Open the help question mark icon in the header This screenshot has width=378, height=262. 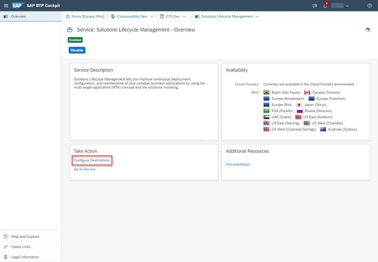tap(370, 6)
